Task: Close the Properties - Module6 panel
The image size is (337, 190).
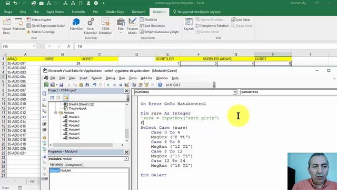Action: click(x=126, y=152)
